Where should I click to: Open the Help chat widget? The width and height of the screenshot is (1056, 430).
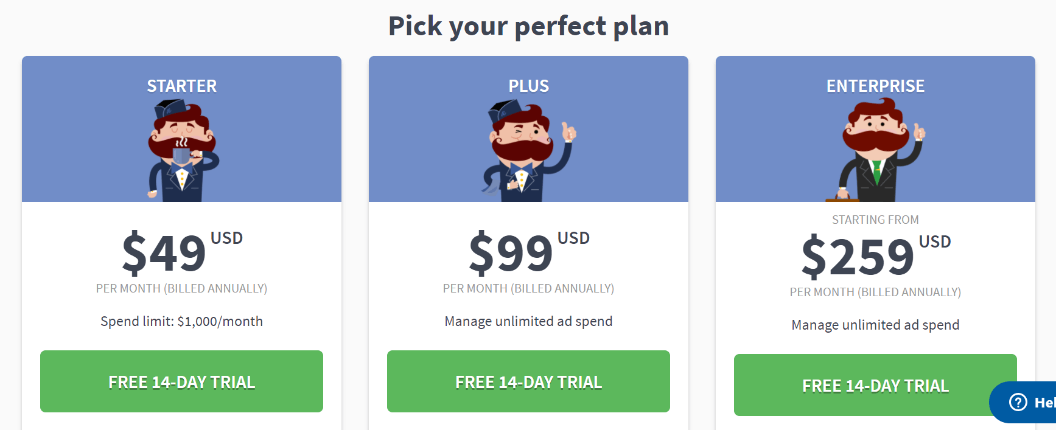[x=1024, y=402]
